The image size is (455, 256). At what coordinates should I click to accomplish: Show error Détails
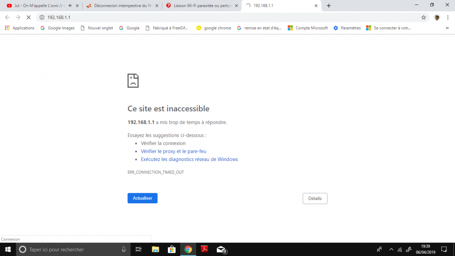pyautogui.click(x=315, y=199)
